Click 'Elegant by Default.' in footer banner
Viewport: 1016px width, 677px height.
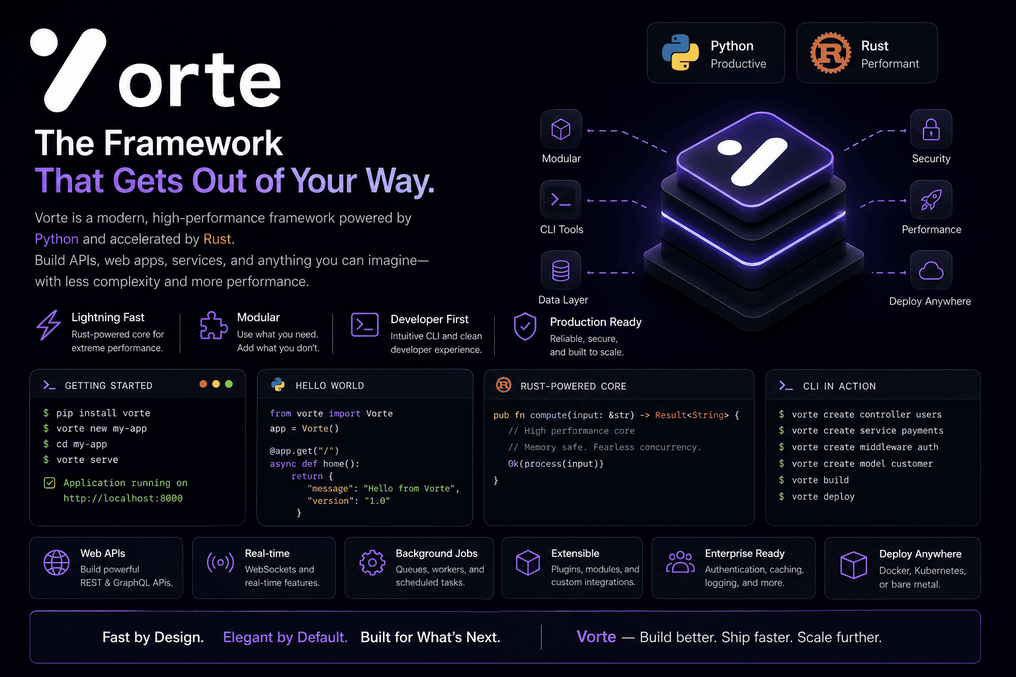pyautogui.click(x=285, y=637)
